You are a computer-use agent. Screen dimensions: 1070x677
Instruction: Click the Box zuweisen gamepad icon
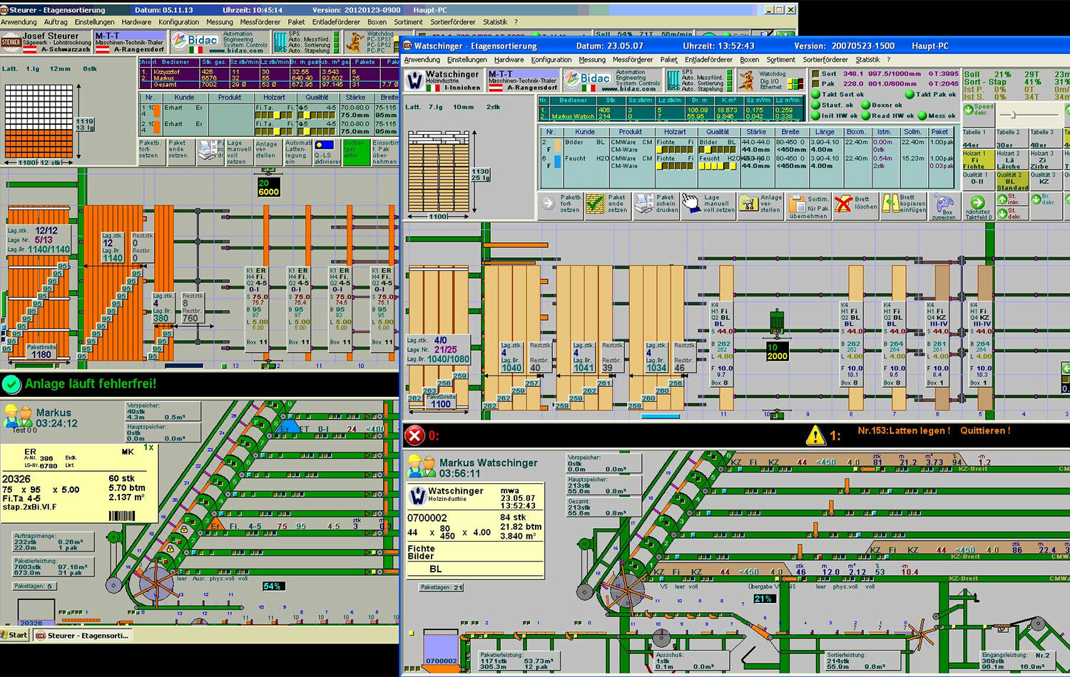[x=943, y=202]
